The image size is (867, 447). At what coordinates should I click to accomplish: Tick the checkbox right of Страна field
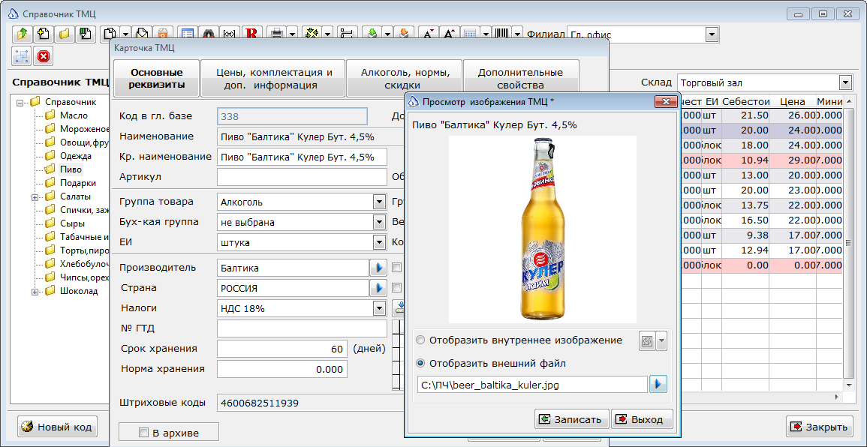point(396,288)
